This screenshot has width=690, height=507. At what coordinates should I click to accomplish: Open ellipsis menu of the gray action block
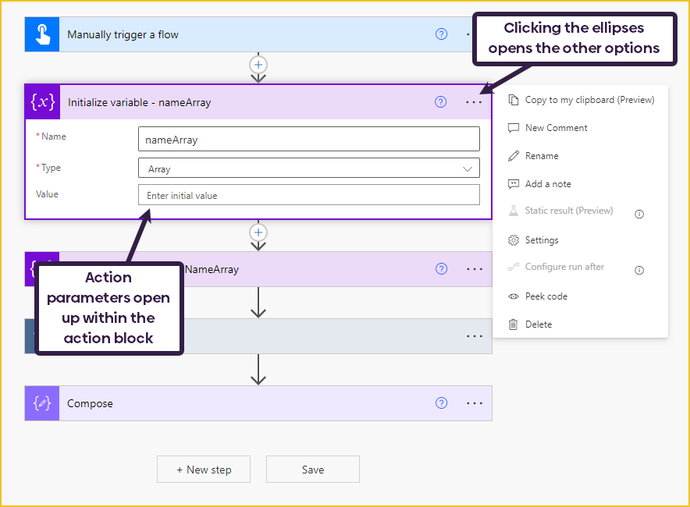(x=475, y=336)
